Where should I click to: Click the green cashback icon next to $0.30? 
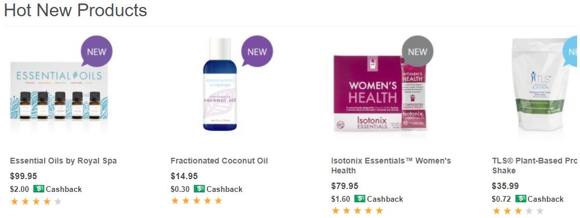point(199,189)
